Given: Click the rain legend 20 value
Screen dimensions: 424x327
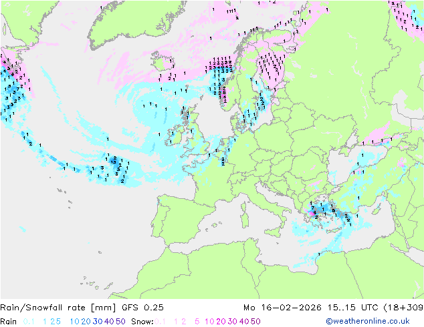Looking at the screenshot, I should pyautogui.click(x=86, y=322).
